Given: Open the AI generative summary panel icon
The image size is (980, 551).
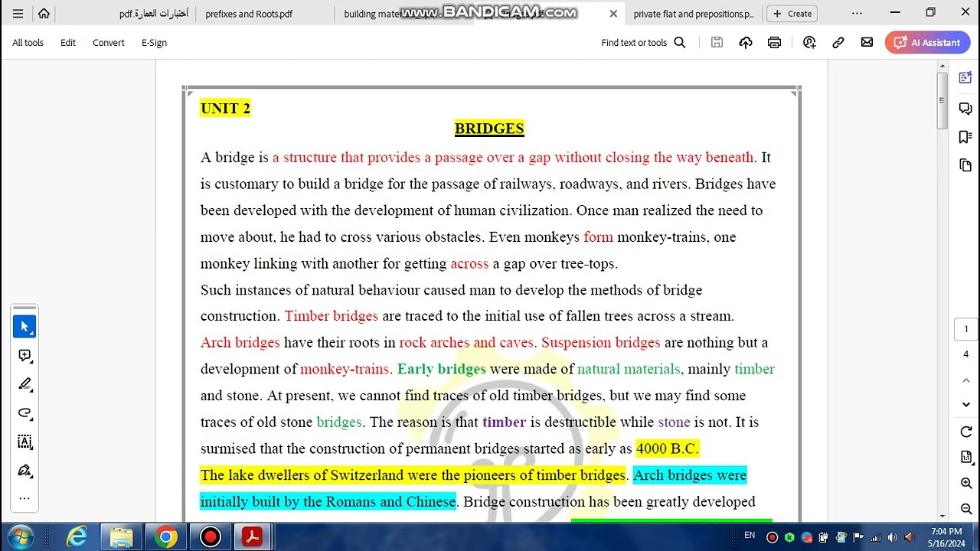Looking at the screenshot, I should (965, 78).
